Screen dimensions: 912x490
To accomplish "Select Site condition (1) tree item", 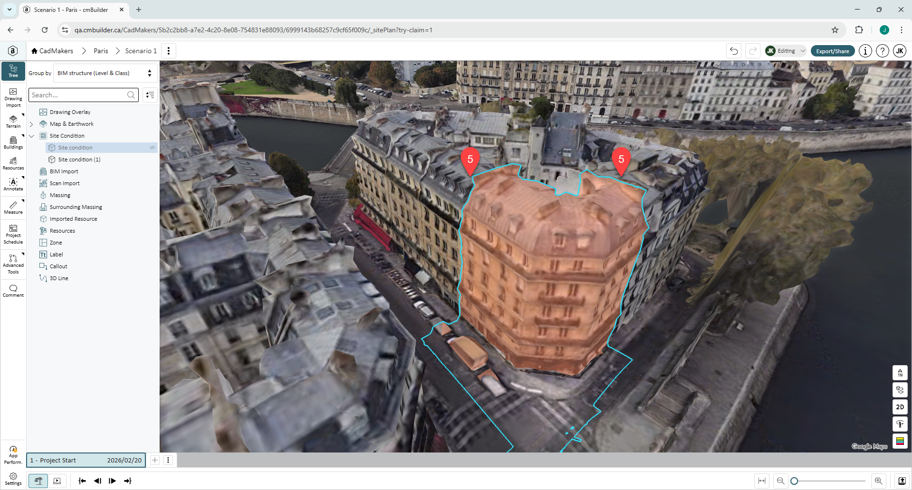I will (79, 160).
